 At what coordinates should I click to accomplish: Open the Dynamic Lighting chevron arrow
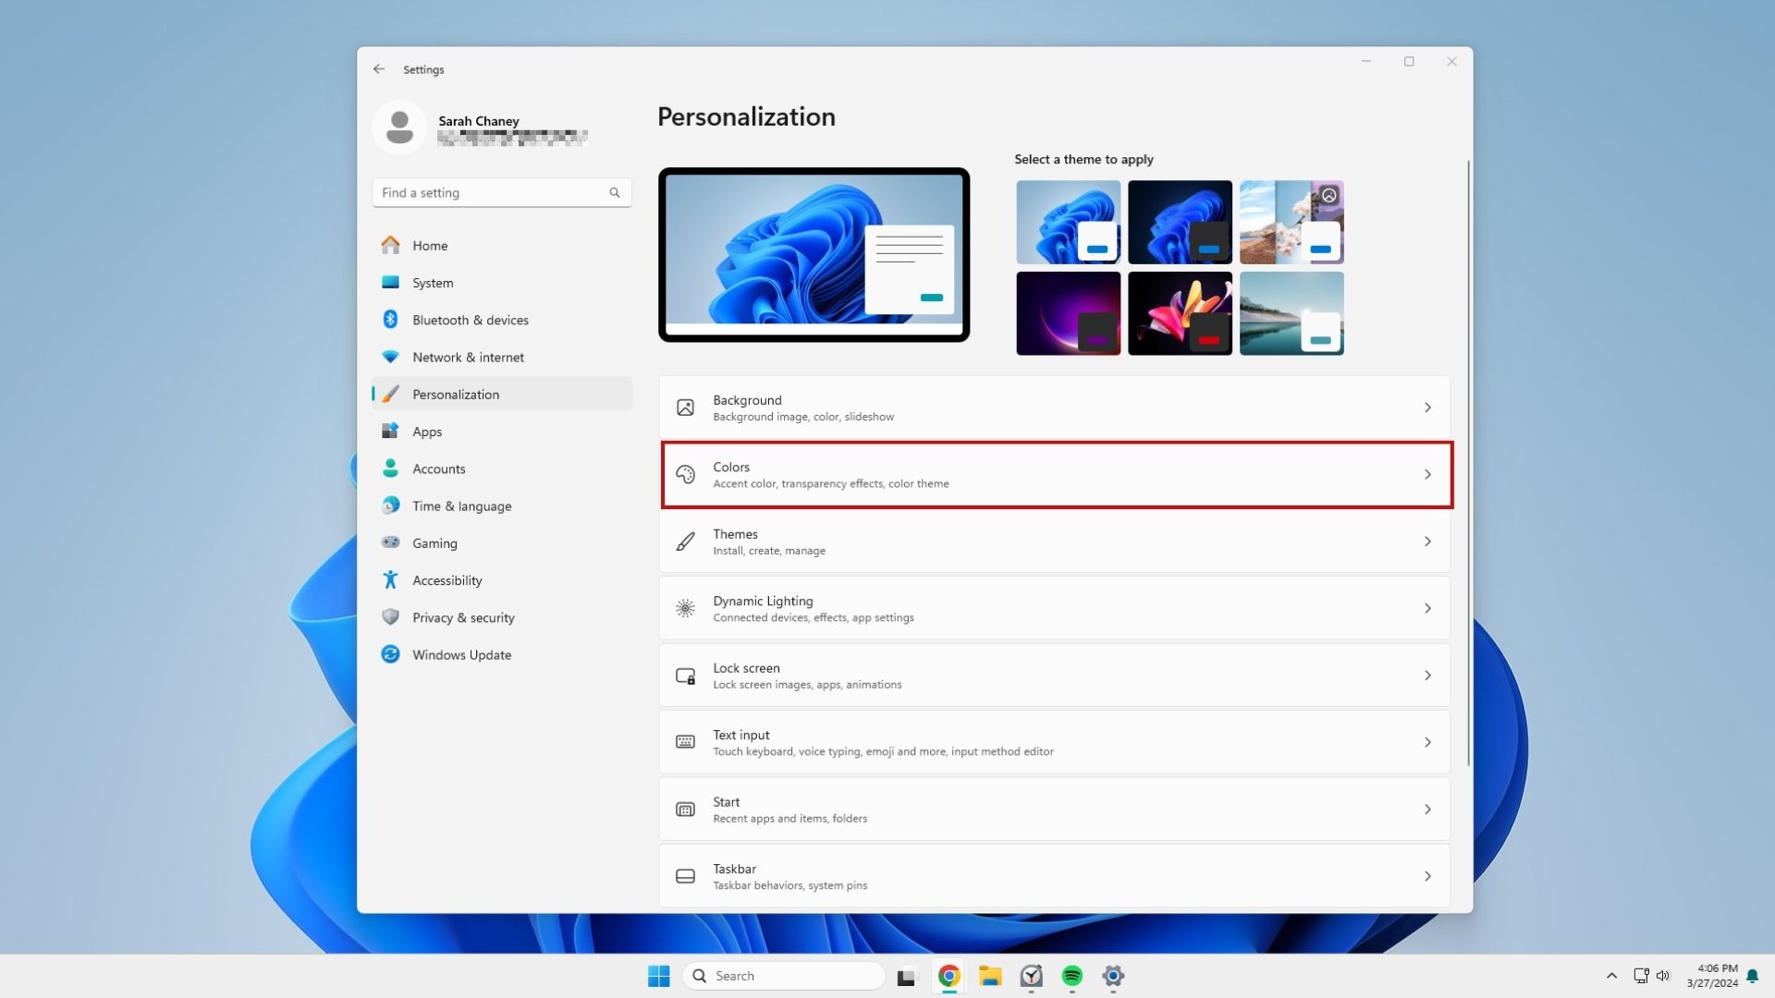coord(1427,609)
